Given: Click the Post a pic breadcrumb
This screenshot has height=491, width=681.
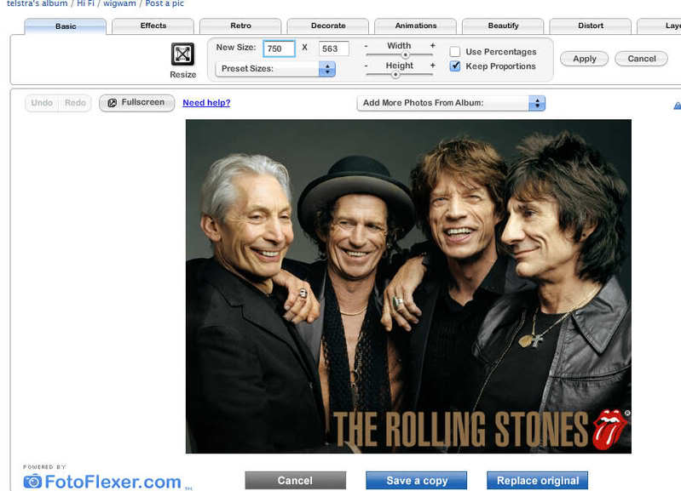Looking at the screenshot, I should coord(164,3).
